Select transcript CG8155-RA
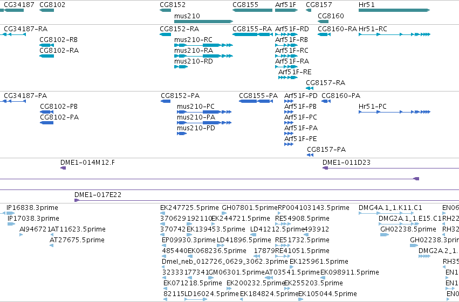Screen dimensions: 459x302 [252, 29]
